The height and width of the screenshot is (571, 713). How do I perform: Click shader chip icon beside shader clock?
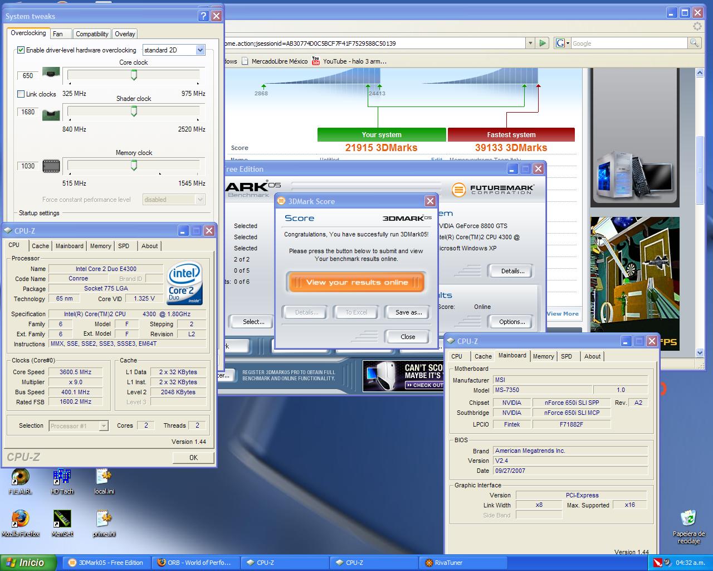click(x=51, y=114)
